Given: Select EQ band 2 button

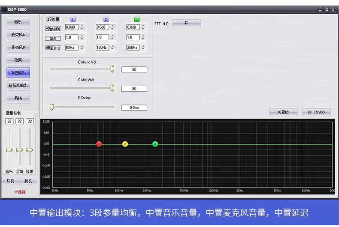Looking at the screenshot, I should point(106,19).
